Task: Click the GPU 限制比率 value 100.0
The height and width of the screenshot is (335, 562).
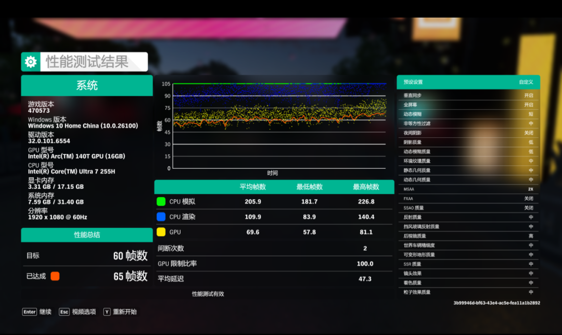Action: 365,264
